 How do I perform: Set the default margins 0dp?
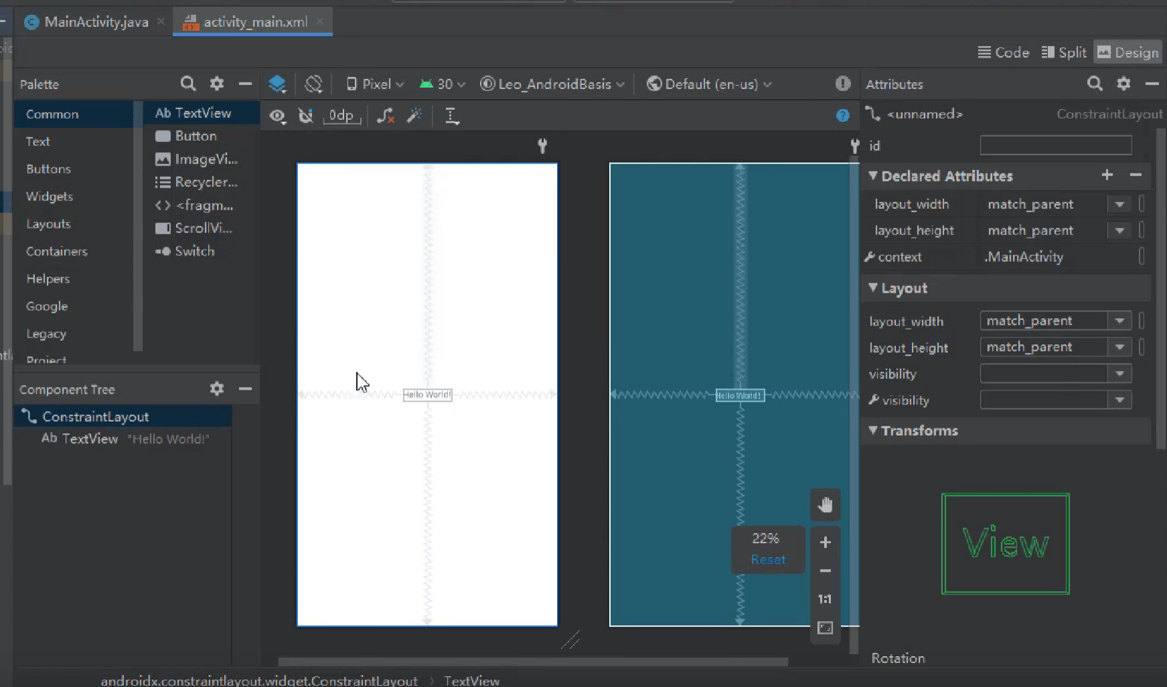click(341, 116)
